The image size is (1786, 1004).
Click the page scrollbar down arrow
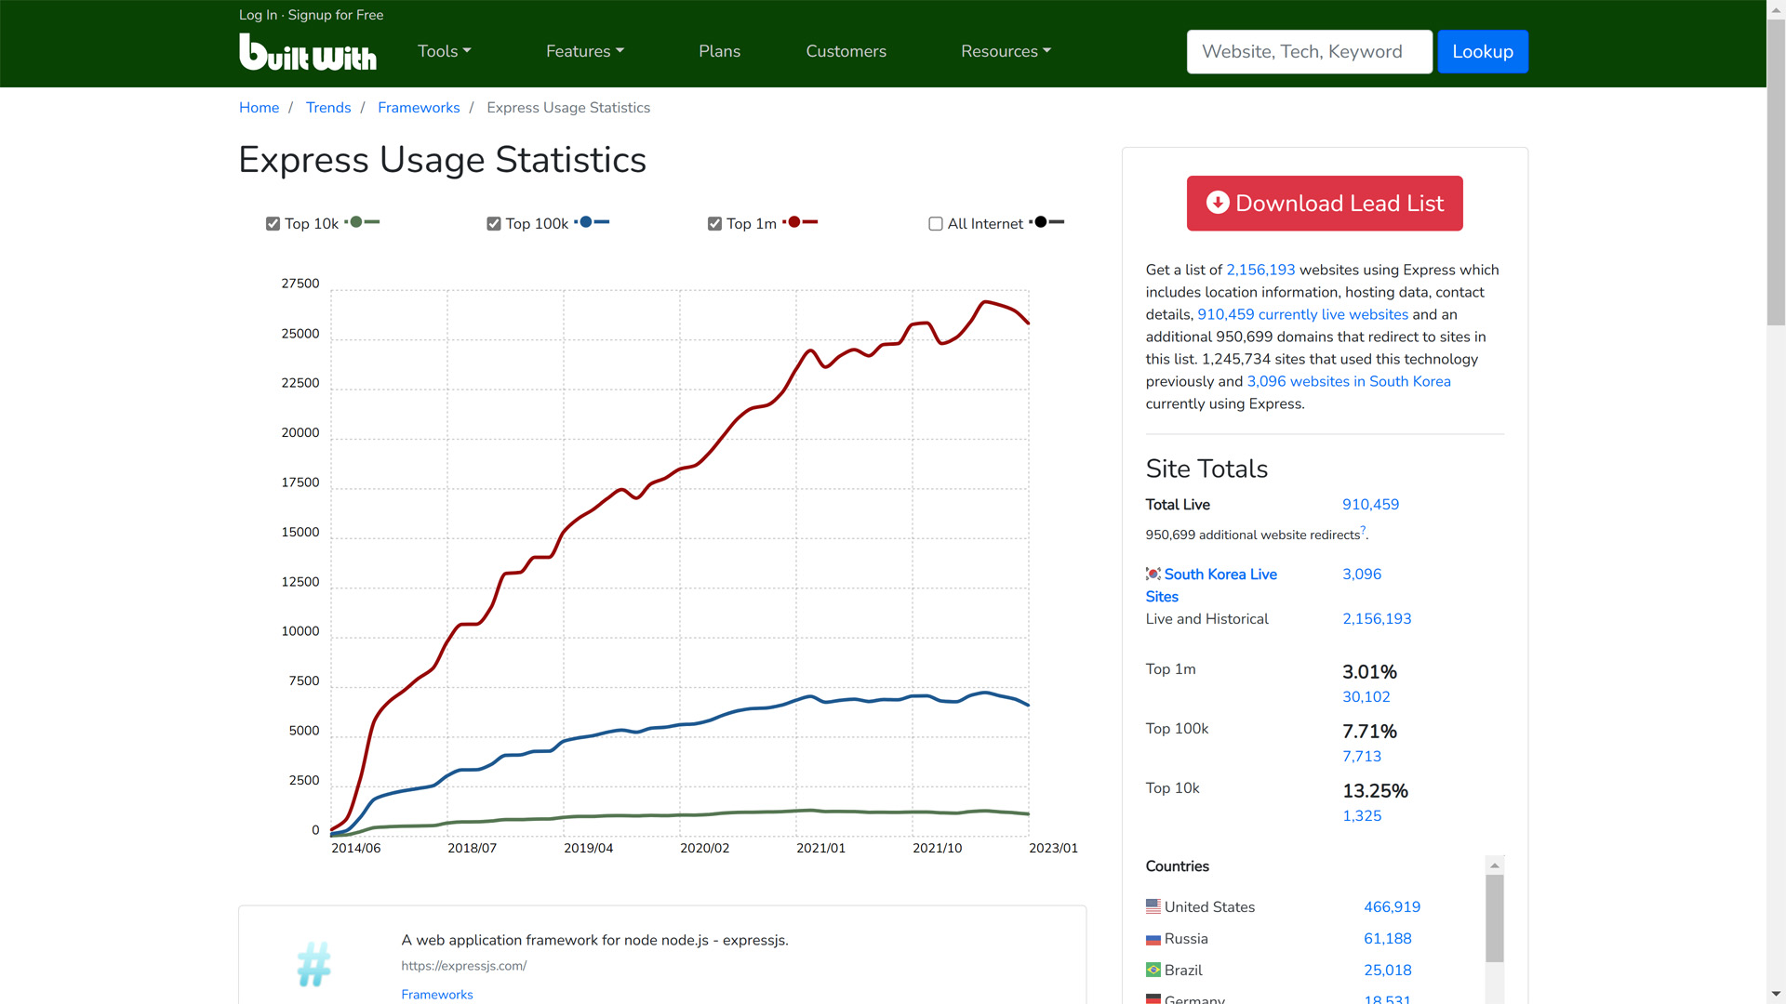click(1776, 995)
